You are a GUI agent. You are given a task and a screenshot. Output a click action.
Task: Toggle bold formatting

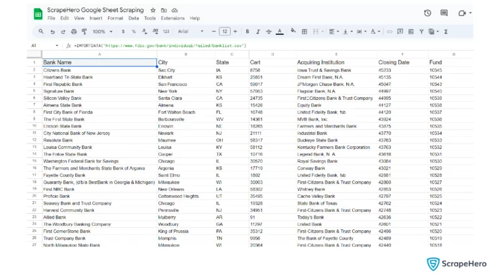pyautogui.click(x=247, y=32)
